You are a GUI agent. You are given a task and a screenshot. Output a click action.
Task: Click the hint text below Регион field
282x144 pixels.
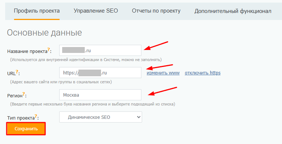[x=93, y=104]
